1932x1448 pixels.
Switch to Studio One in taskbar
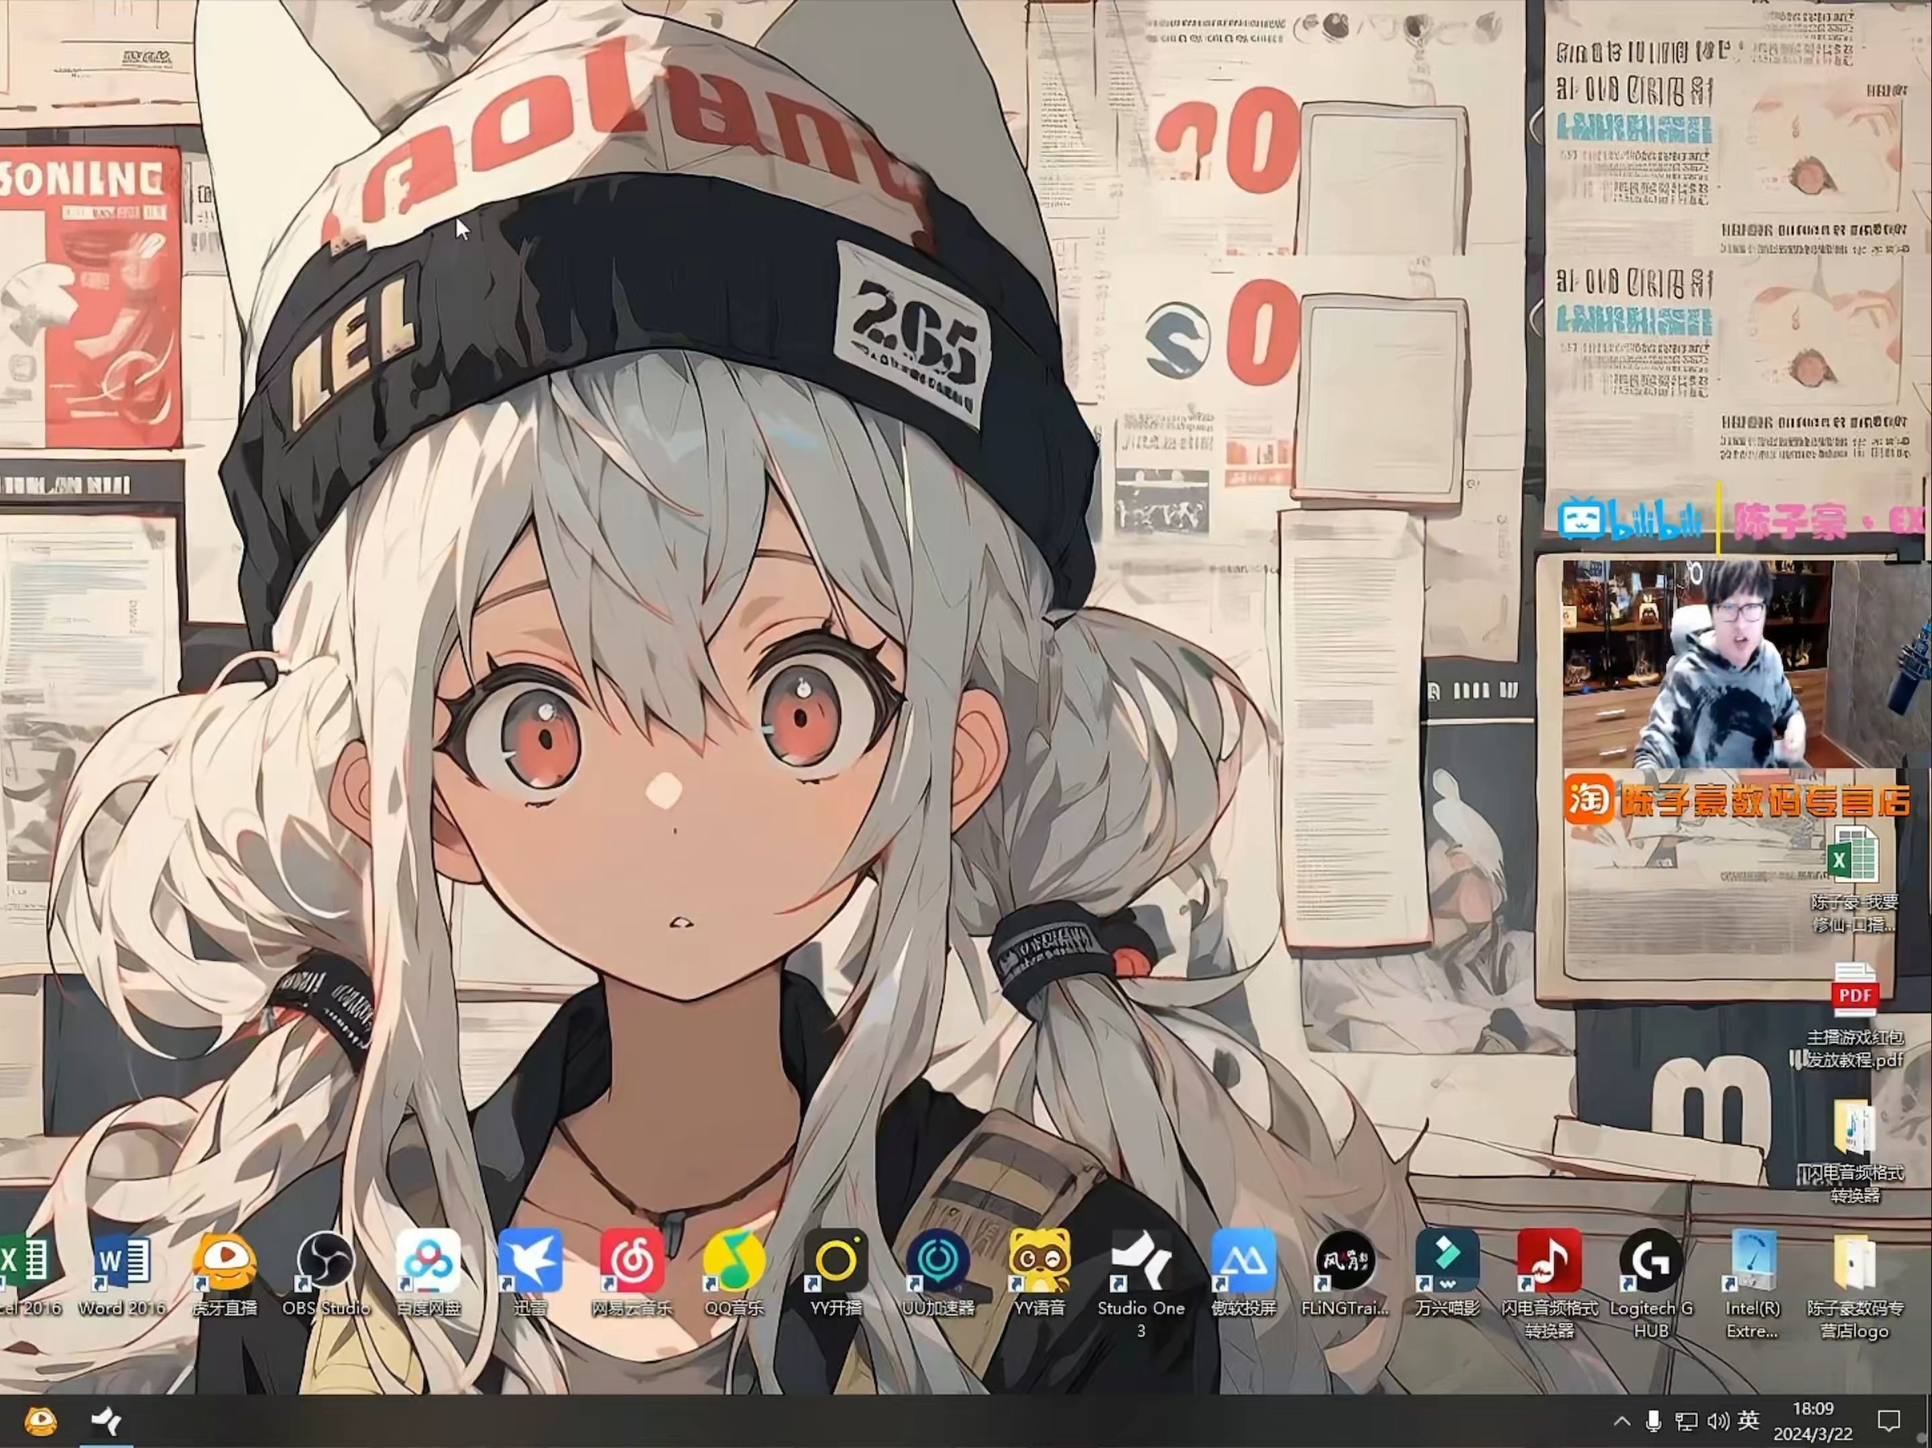[107, 1421]
